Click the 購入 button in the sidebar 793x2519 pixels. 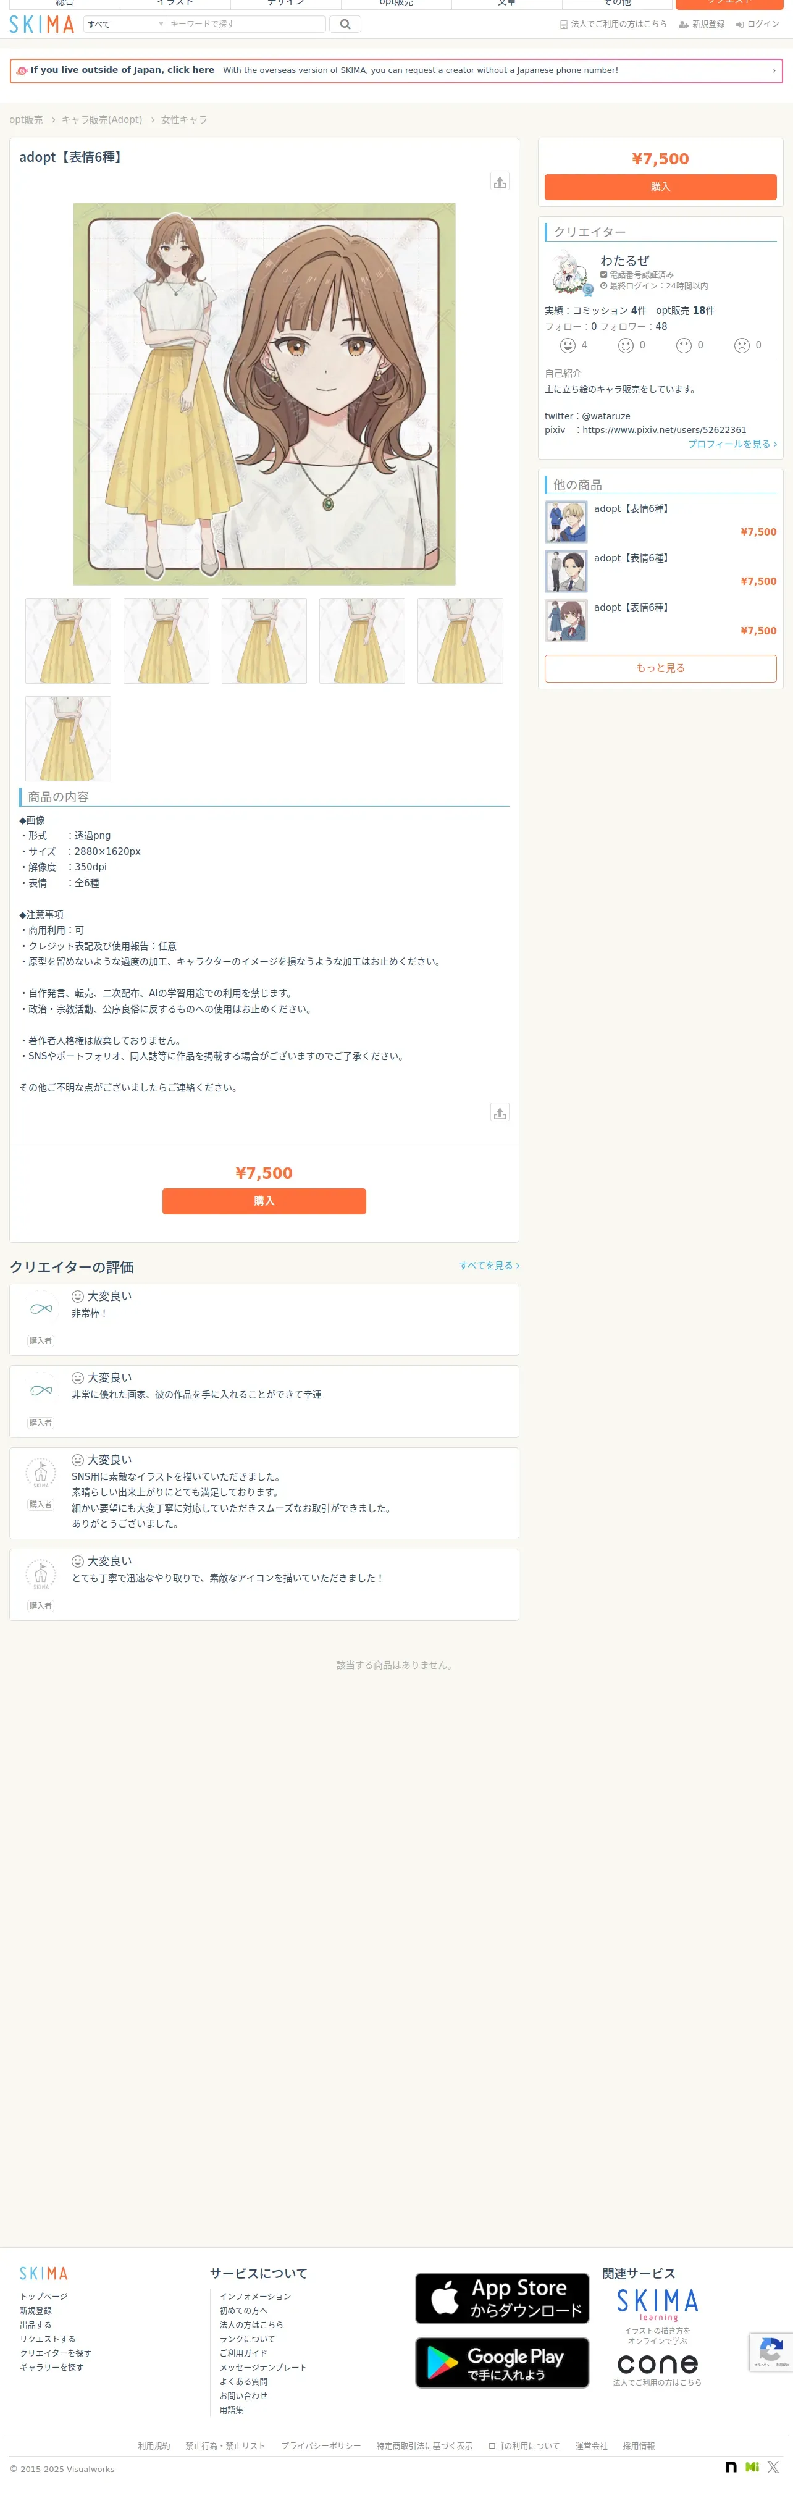click(660, 187)
